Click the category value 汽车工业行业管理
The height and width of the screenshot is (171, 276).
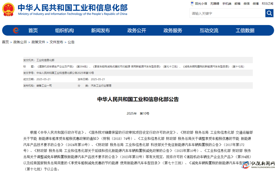pyautogui.click(x=101, y=86)
